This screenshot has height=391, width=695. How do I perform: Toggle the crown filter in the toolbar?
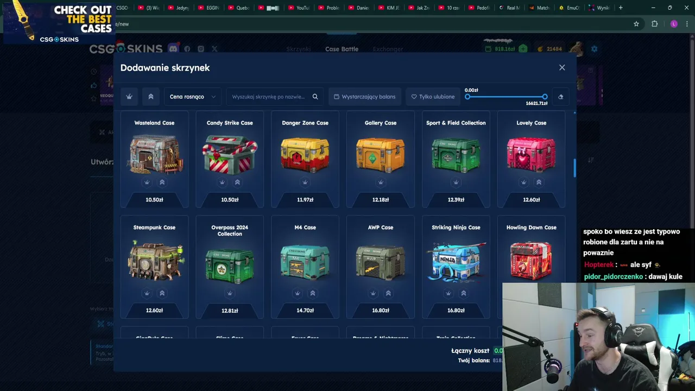[x=129, y=97]
